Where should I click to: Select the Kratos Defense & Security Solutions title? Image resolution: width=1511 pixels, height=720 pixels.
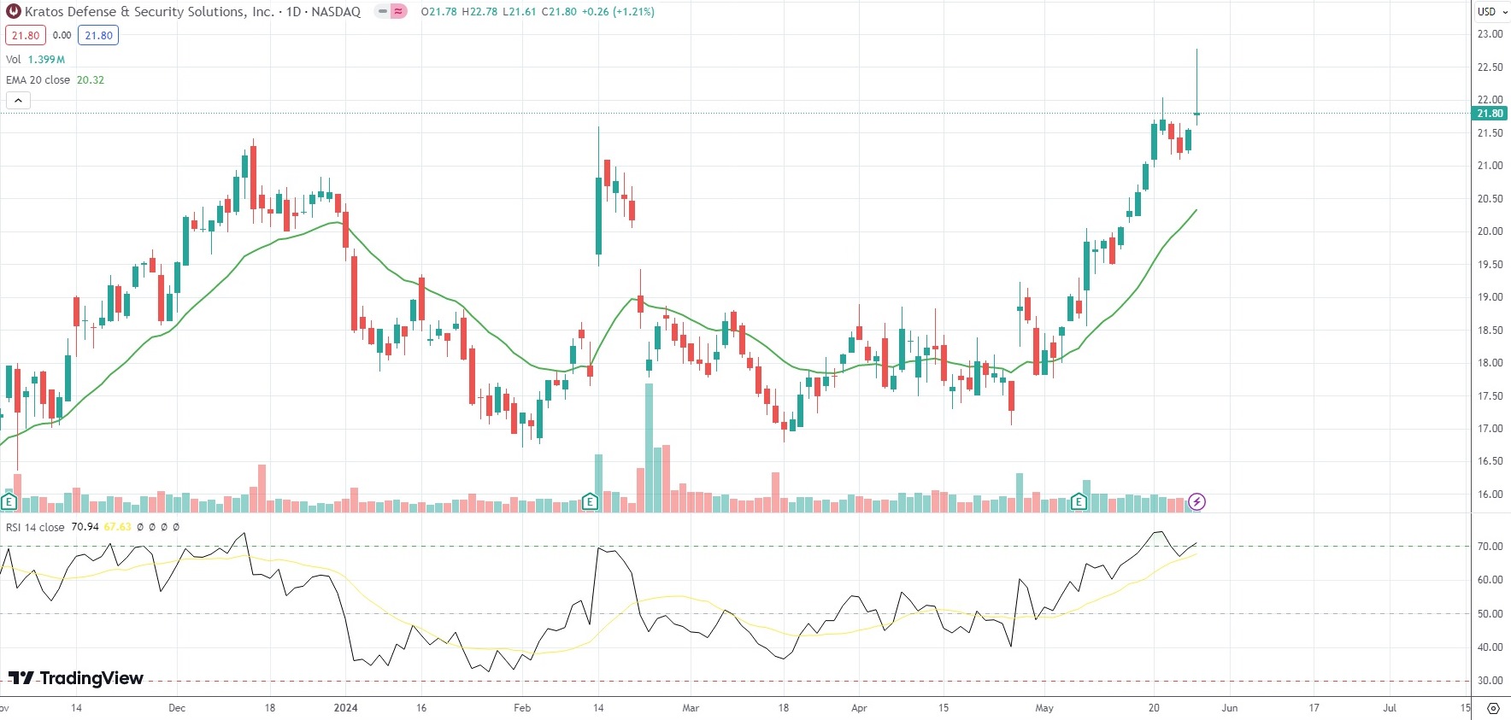click(x=150, y=12)
